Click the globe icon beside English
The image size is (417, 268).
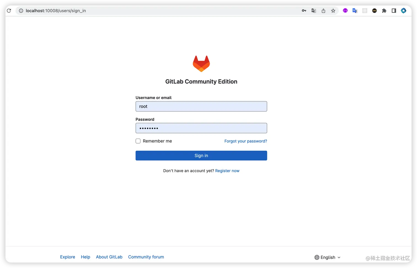pyautogui.click(x=317, y=258)
